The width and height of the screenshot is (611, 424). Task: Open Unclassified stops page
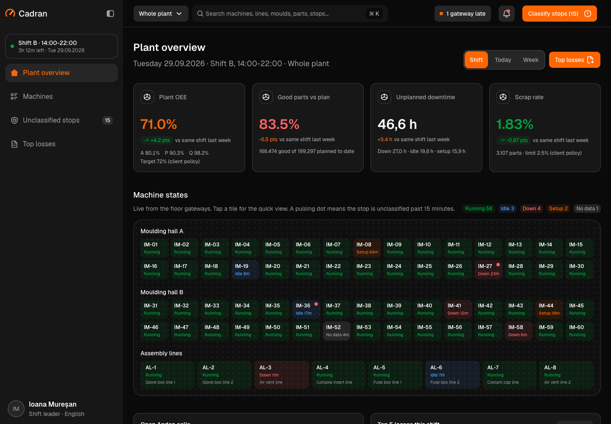point(62,120)
